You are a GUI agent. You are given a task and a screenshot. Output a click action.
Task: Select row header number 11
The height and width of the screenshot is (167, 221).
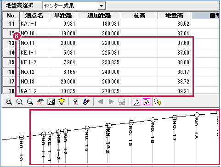point(11,24)
